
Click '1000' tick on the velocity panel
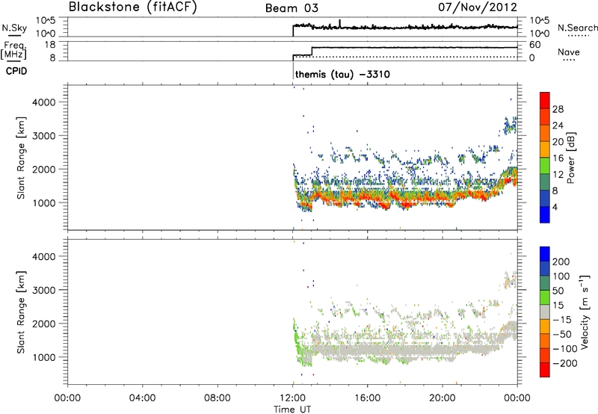tap(43, 357)
